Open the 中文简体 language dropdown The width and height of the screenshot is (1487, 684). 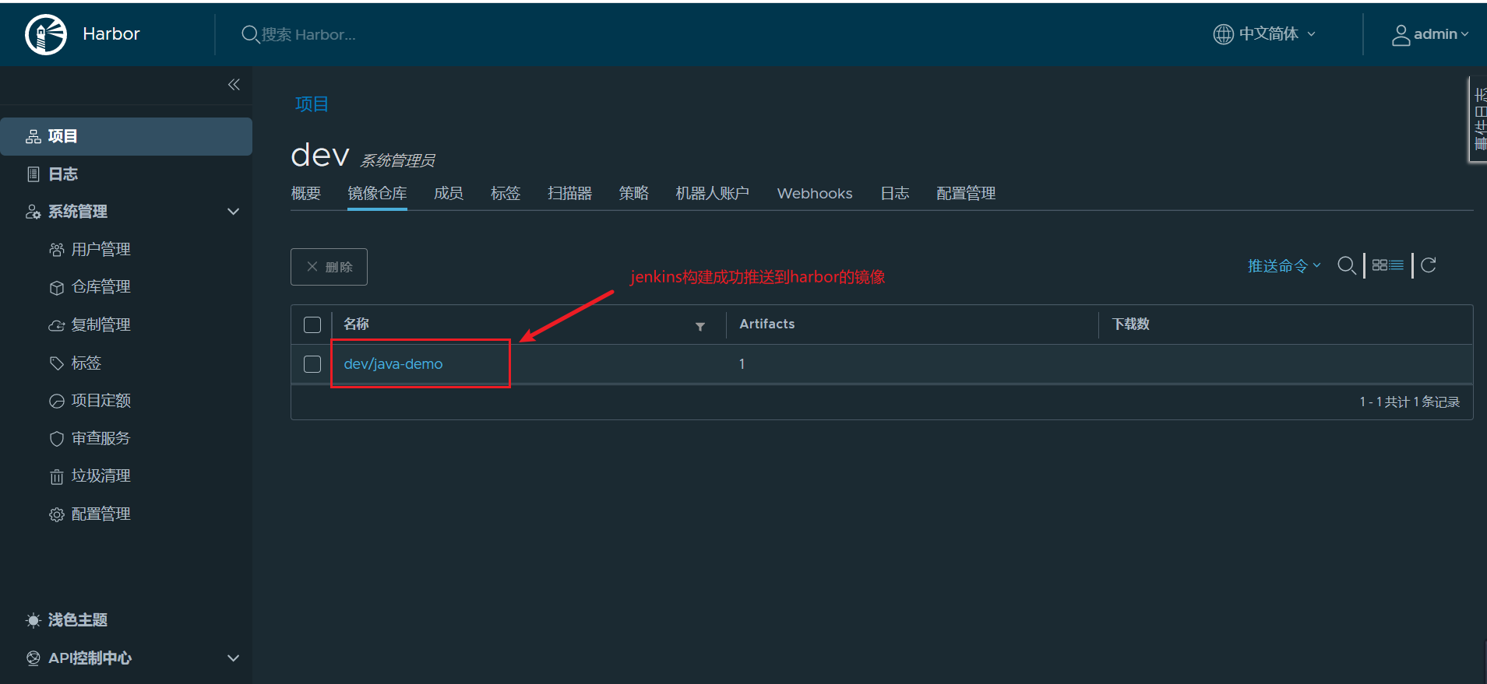(1265, 34)
